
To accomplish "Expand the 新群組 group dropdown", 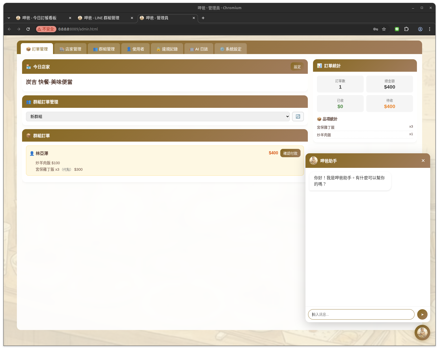I will 158,117.
